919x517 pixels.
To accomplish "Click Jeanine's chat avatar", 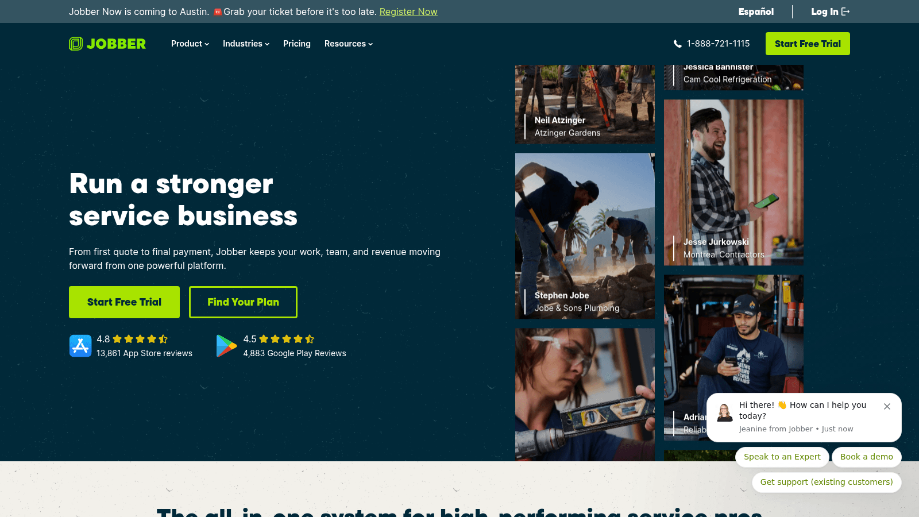I will click(x=725, y=412).
